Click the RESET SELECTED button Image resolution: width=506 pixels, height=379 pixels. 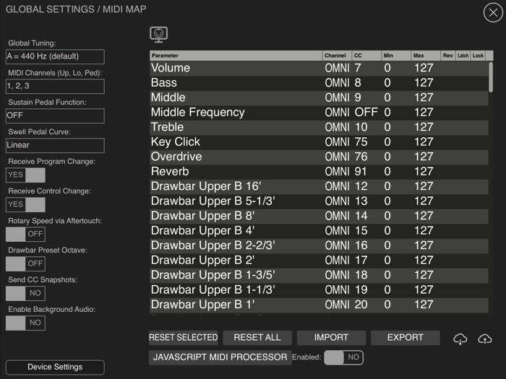(184, 338)
